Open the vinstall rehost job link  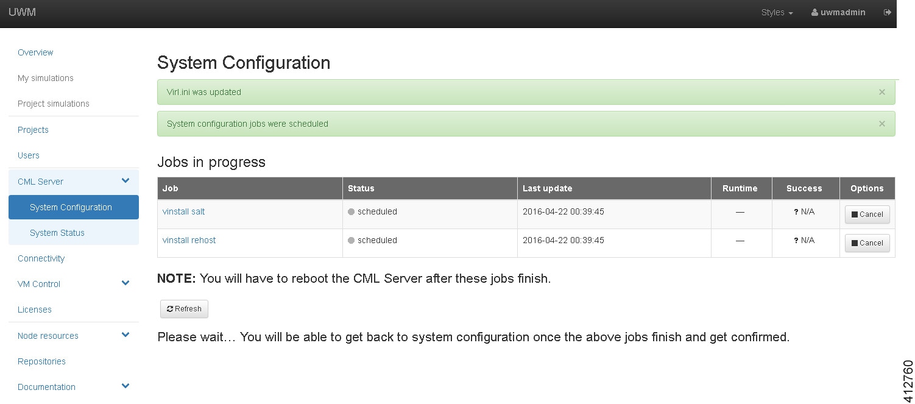189,240
